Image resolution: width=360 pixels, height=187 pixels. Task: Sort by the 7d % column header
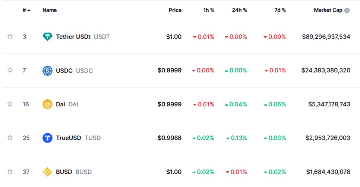click(x=280, y=10)
